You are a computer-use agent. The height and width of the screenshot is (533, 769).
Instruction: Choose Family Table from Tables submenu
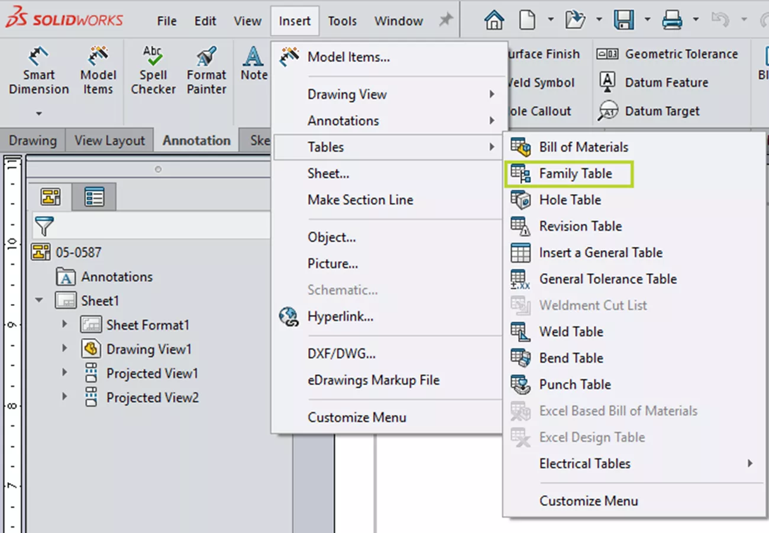[575, 173]
